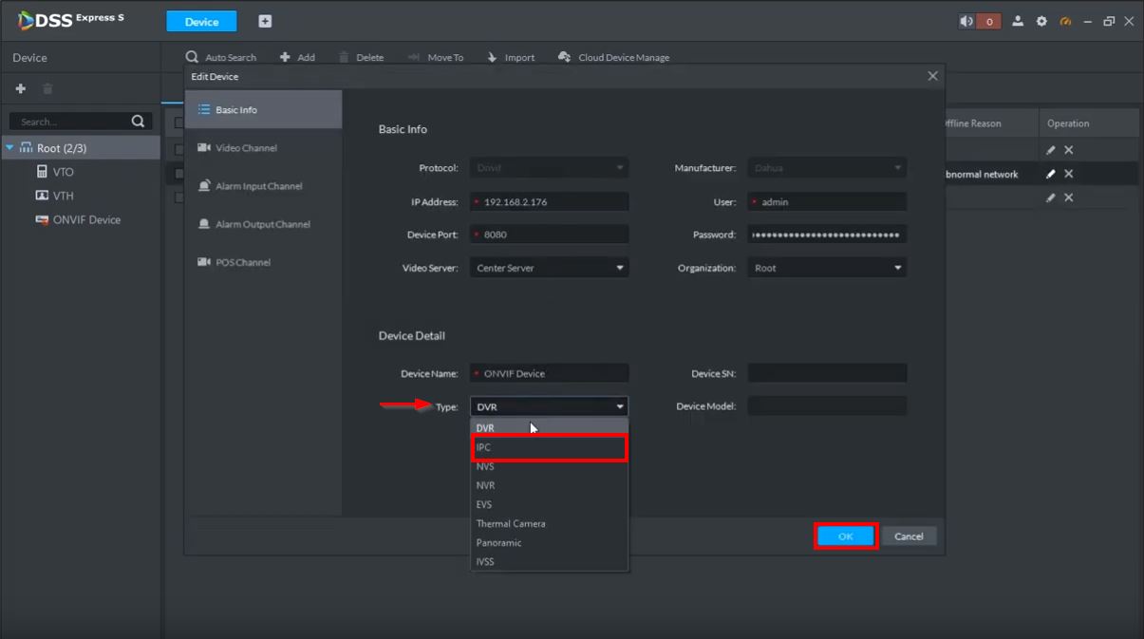Open the user account icon
Screen dimensions: 1144x639
pyautogui.click(x=1018, y=22)
